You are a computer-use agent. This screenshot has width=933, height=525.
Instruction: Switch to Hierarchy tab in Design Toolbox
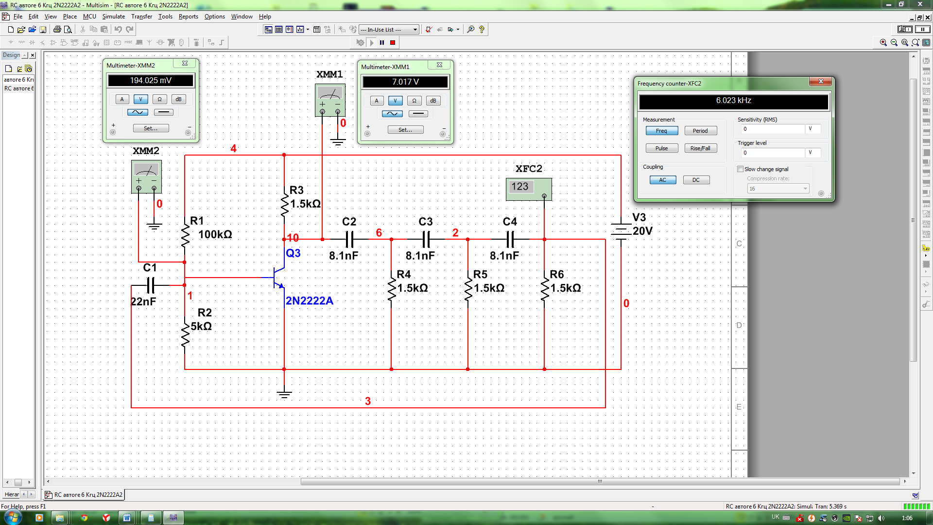point(12,494)
